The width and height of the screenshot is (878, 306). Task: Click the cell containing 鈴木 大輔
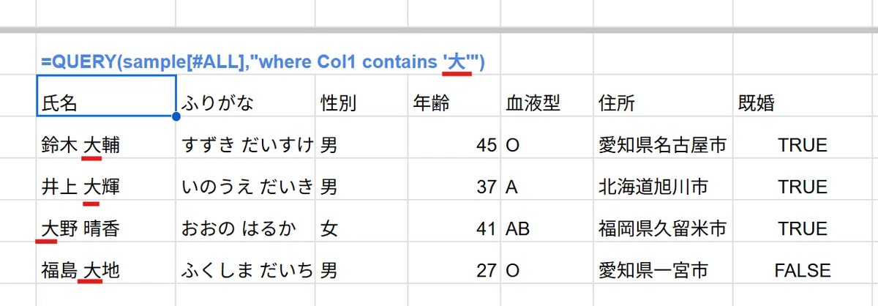click(x=106, y=145)
